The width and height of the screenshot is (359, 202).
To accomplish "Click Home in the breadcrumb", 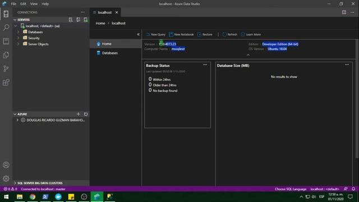I will coord(100,24).
